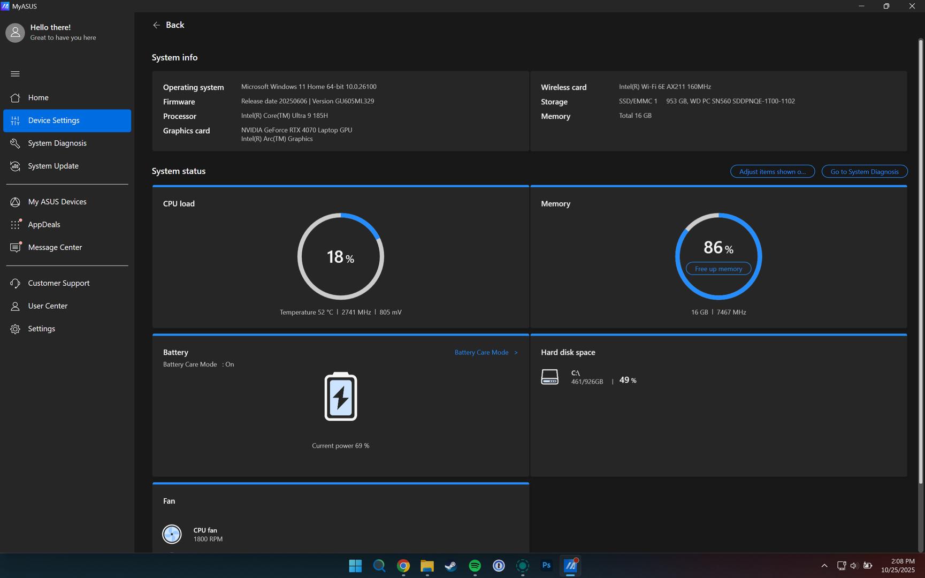Open Photoshop from the taskbar
Screen dimensions: 925x578
(546, 565)
